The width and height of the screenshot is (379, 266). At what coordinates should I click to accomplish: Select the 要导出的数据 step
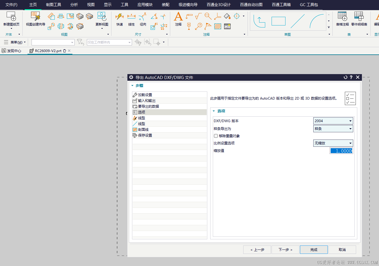pos(170,107)
